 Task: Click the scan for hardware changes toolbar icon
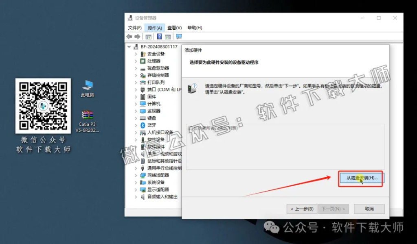coord(178,36)
